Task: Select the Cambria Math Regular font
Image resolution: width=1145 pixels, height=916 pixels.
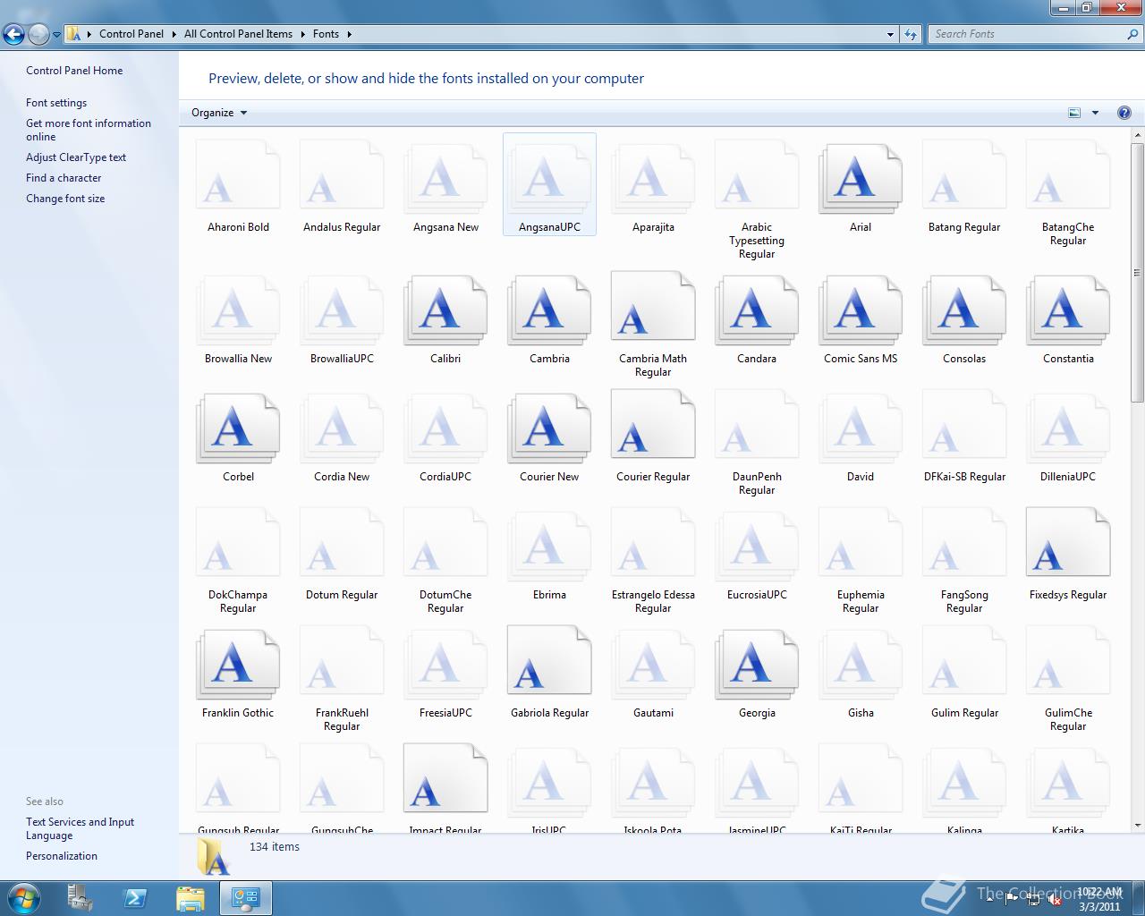Action: click(x=652, y=307)
